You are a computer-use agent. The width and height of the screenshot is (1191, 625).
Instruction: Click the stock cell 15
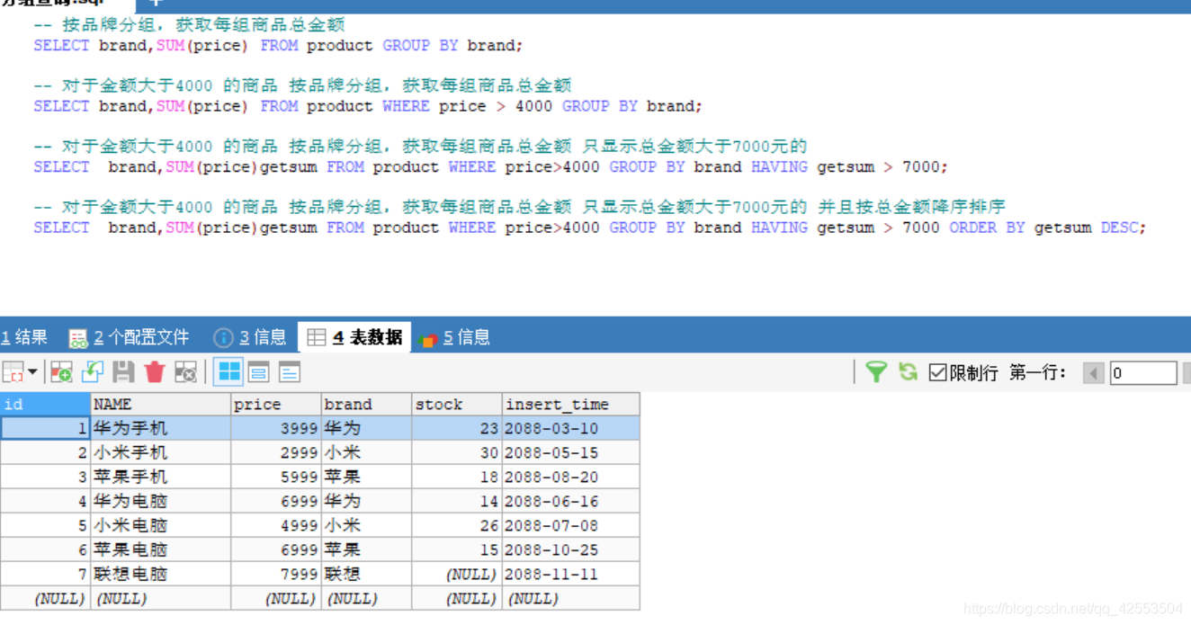click(457, 550)
